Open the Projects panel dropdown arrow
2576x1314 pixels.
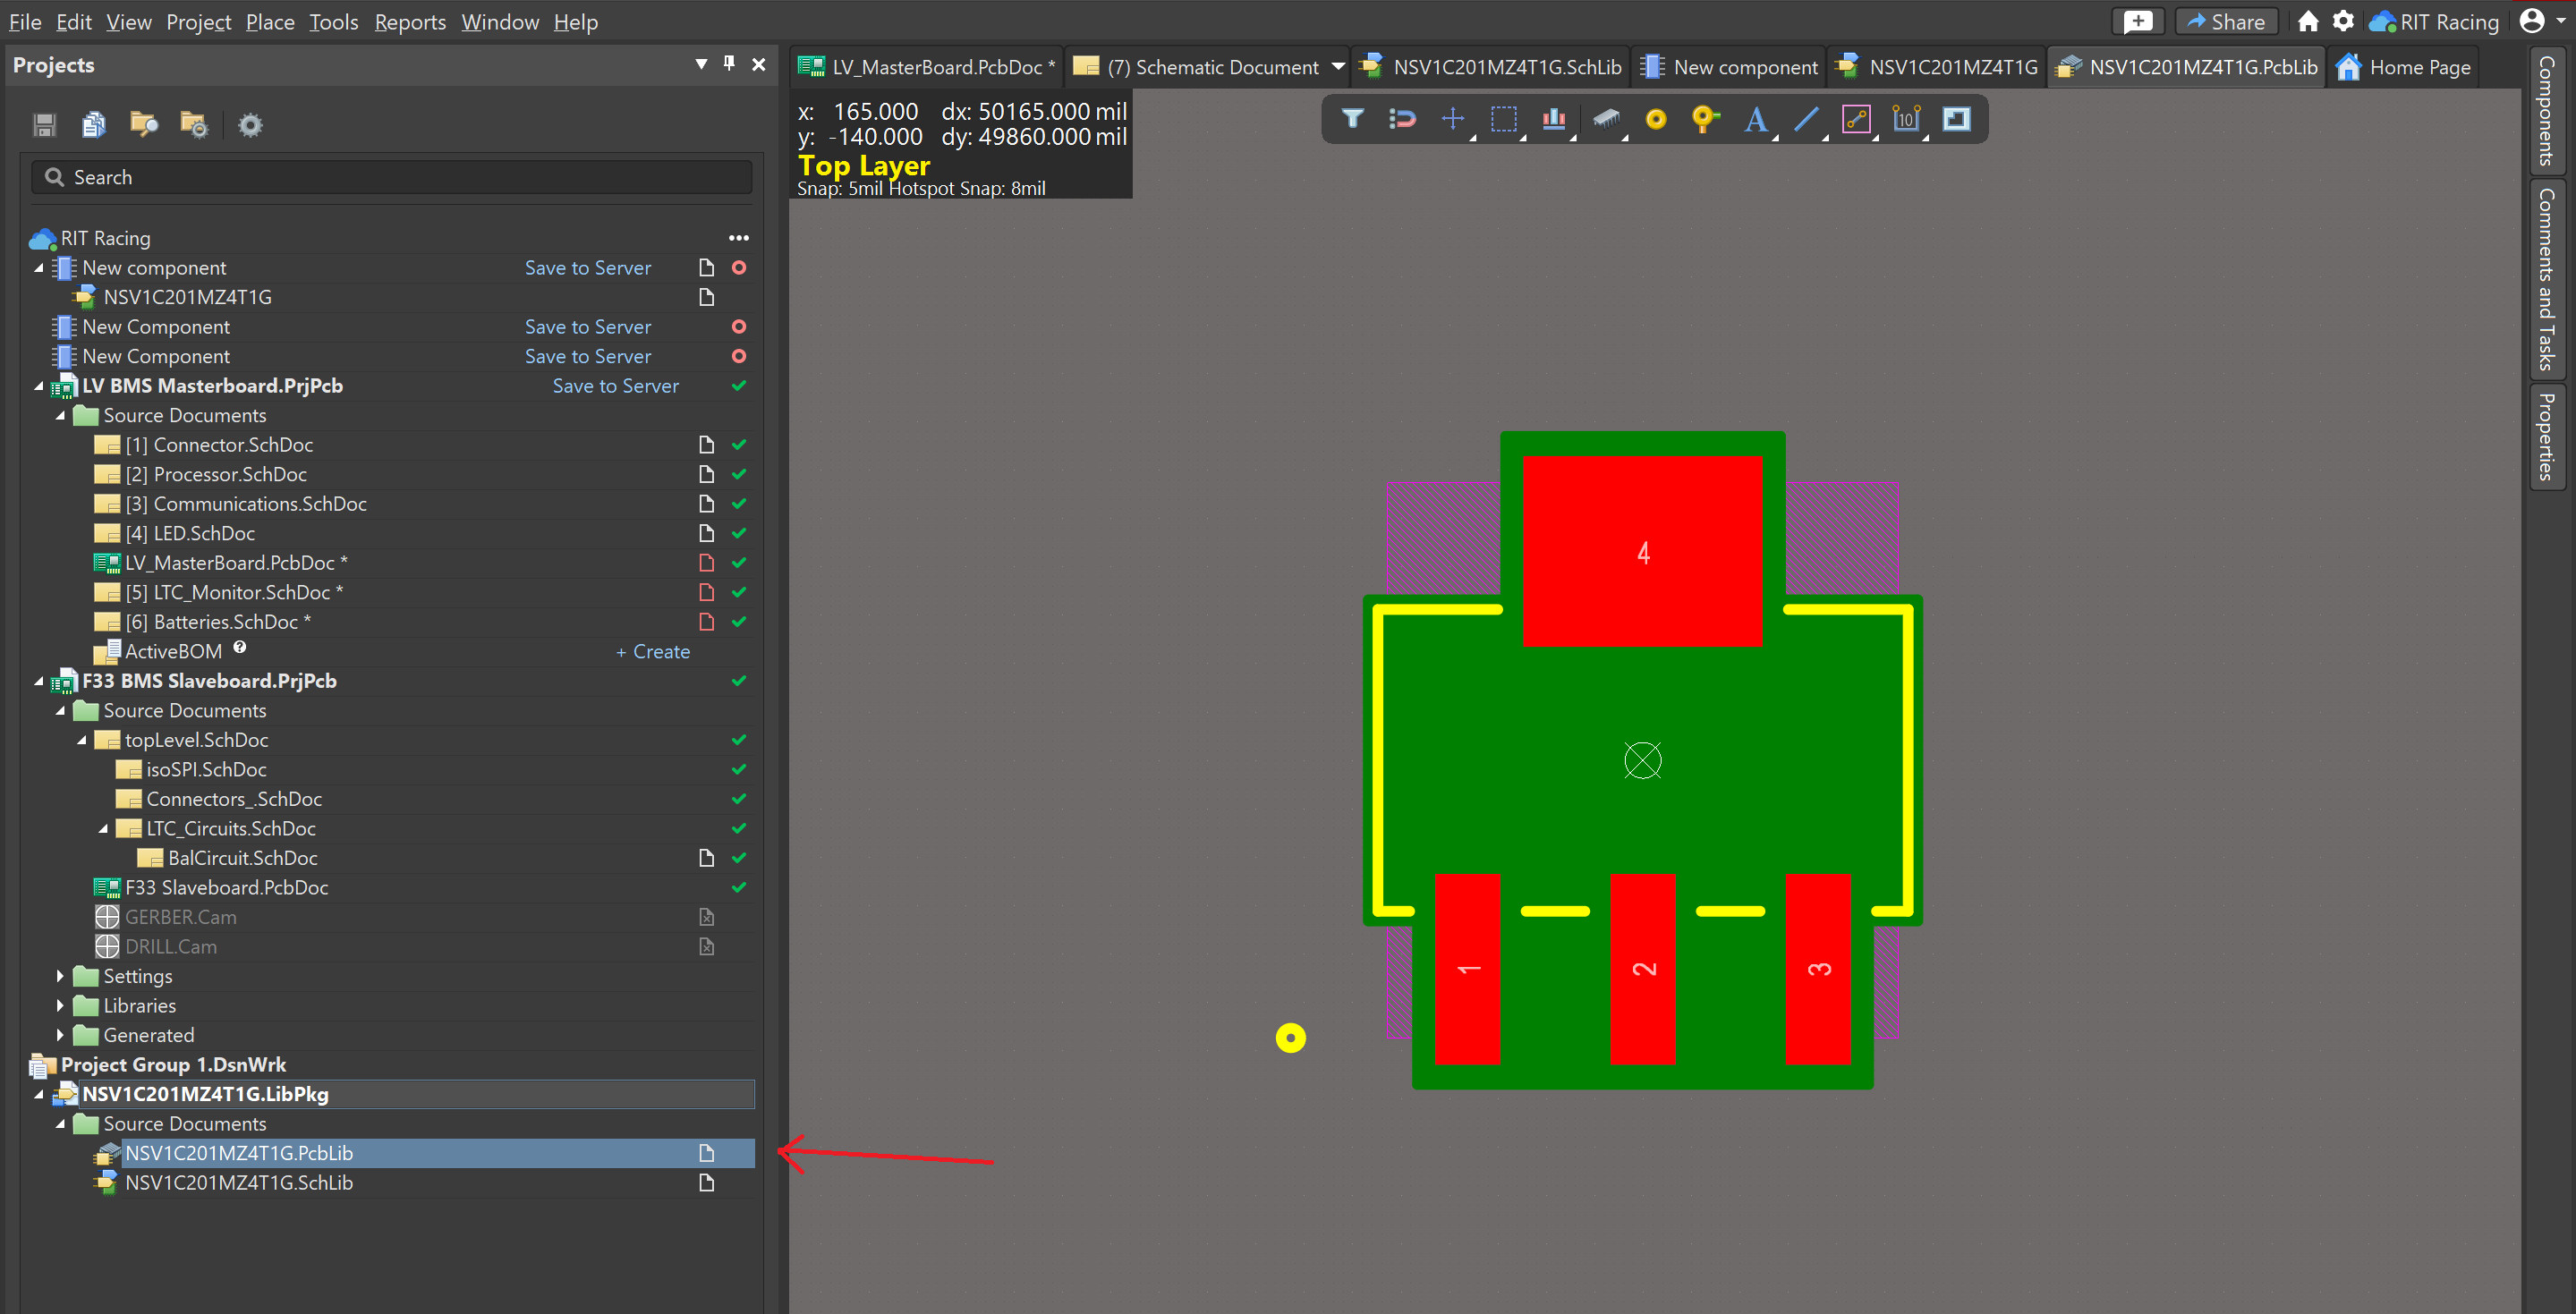click(x=701, y=64)
